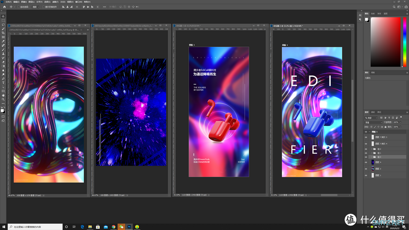This screenshot has width=409, height=230.
Task: Click the Windows taskbar search box
Action: coord(35,227)
